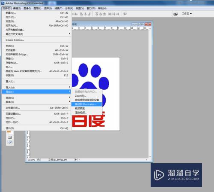
Task: Choose Print One Copy entry
Action: 37,122
